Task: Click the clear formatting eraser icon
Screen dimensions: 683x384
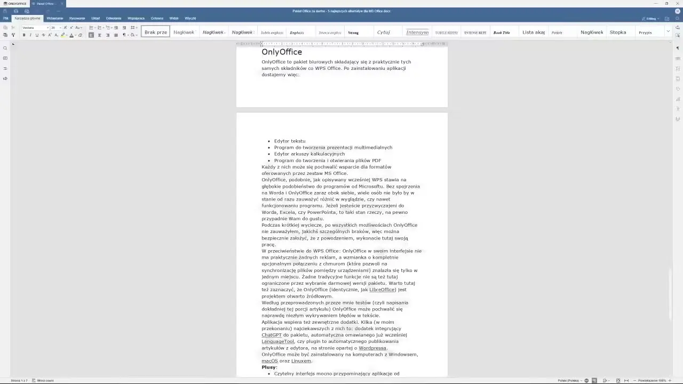Action: tap(80, 35)
